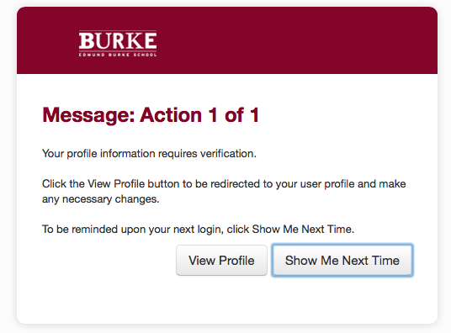Click empty maroon area right of logo

[296, 40]
